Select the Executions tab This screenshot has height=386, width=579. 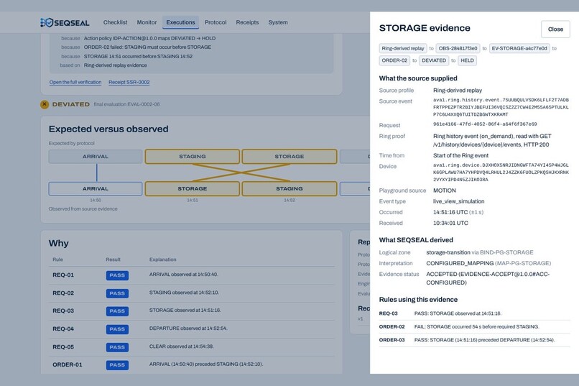click(x=180, y=22)
